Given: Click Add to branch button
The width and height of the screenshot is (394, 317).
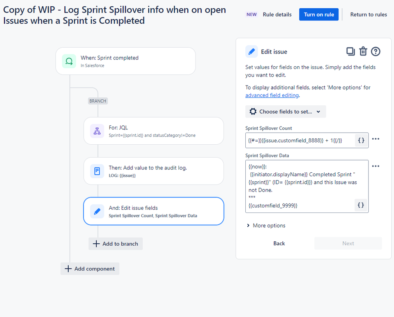Looking at the screenshot, I should pos(116,244).
